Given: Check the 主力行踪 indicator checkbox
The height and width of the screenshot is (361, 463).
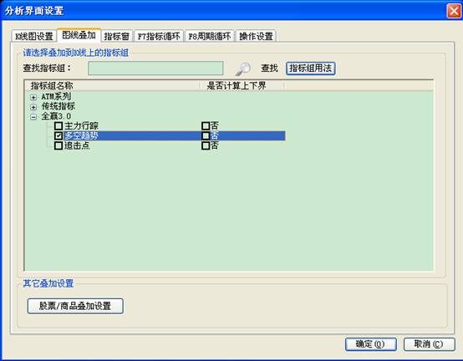Looking at the screenshot, I should (x=59, y=126).
